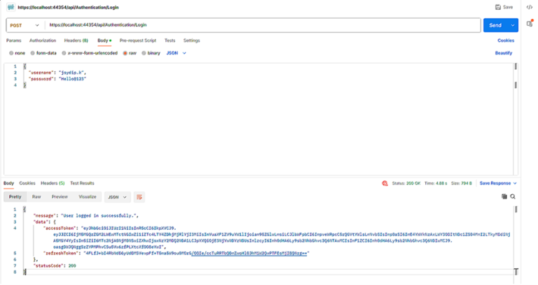Screen dimensions: 538x285
Task: Open the Send button dropdown arrow
Action: (x=513, y=25)
